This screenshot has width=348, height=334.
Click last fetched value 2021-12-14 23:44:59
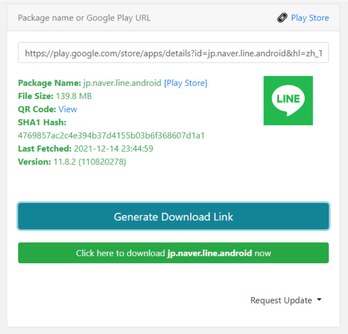coord(113,149)
